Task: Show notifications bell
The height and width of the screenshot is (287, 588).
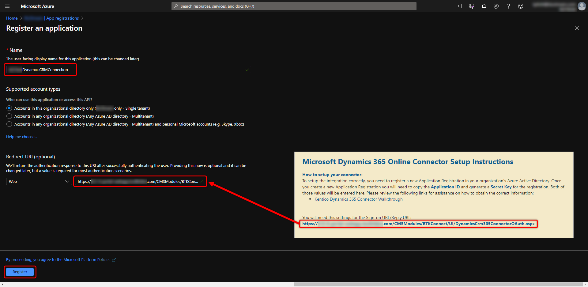Action: (484, 6)
